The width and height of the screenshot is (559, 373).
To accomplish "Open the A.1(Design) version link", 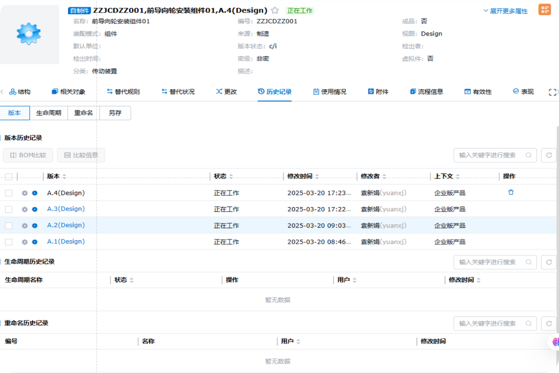I will [66, 242].
